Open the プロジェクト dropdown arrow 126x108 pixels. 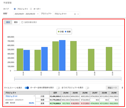pos(78,14)
